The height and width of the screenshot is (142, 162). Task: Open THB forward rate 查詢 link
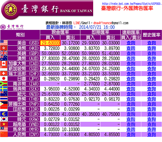click(x=131, y=99)
